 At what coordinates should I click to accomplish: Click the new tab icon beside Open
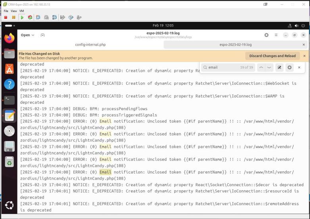[42, 35]
